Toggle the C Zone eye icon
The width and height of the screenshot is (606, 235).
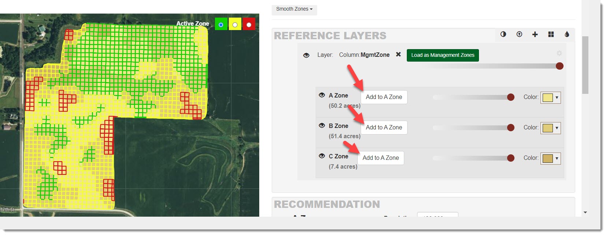click(322, 156)
